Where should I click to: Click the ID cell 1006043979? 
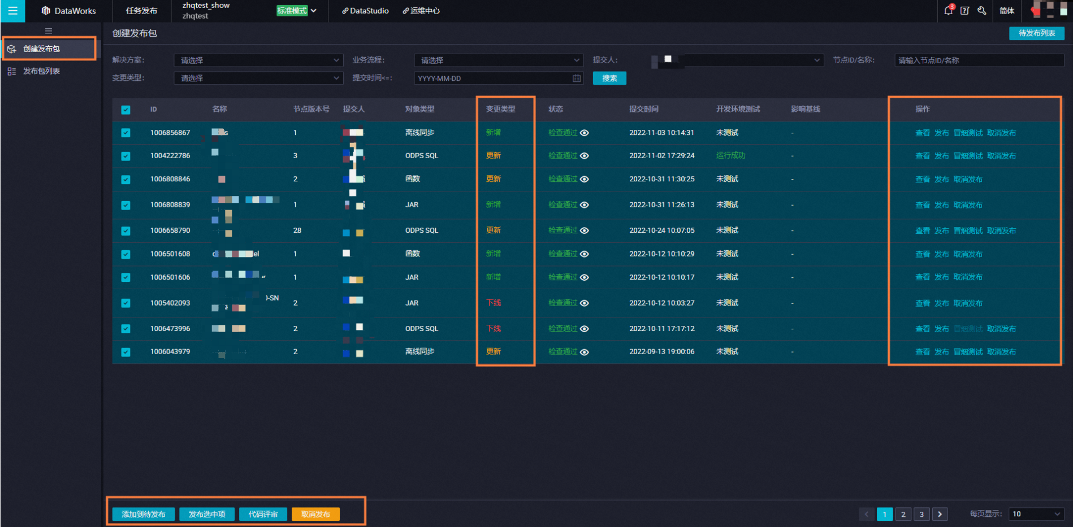(170, 352)
